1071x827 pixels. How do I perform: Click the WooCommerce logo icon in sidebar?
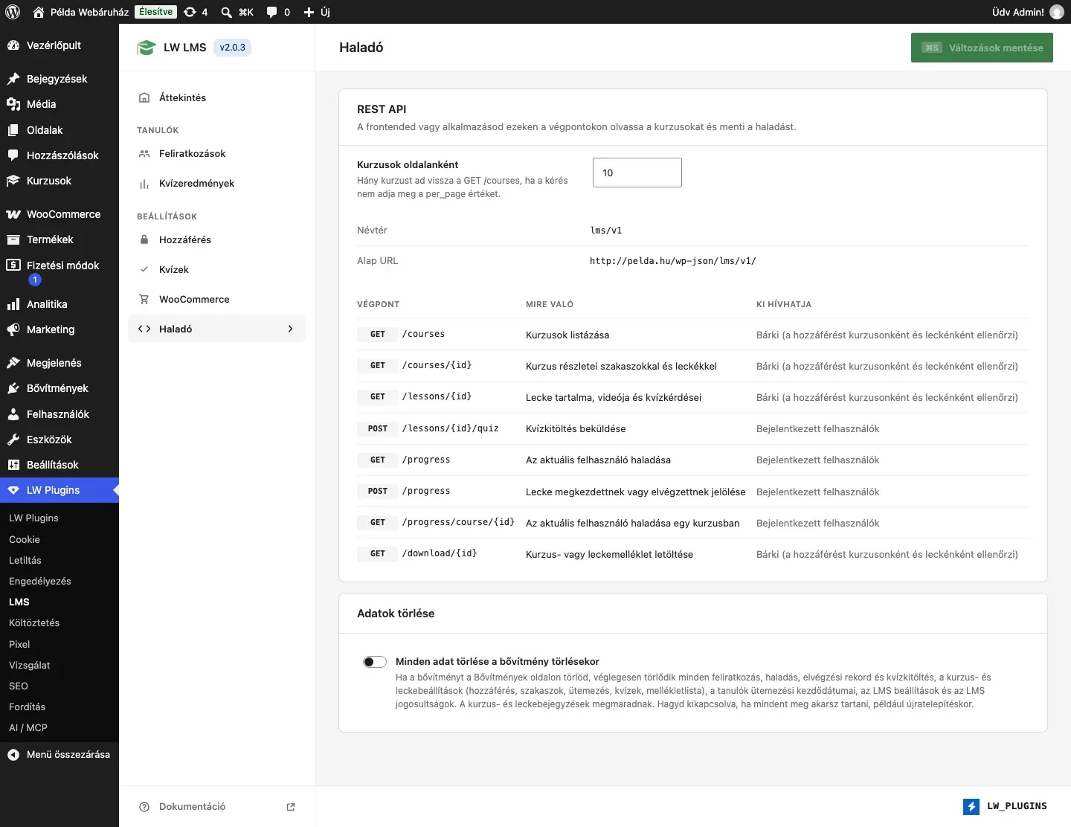coord(13,214)
